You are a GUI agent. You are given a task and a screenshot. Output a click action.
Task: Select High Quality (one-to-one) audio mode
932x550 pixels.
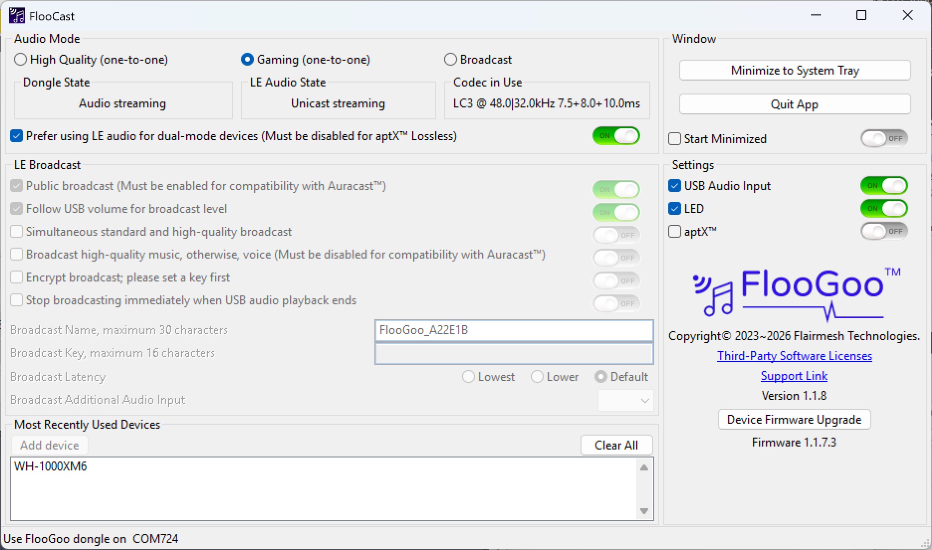(92, 60)
